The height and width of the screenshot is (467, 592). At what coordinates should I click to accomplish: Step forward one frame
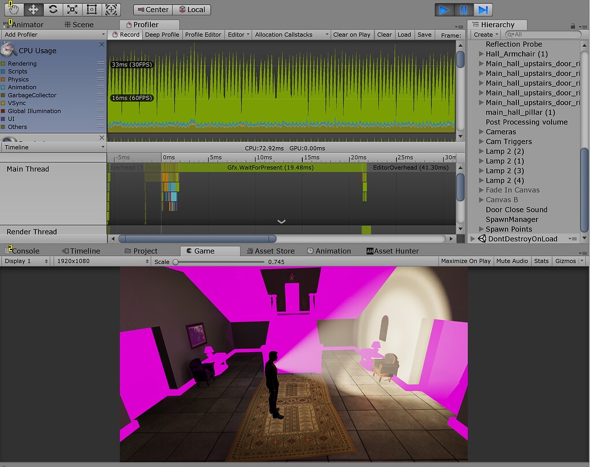[483, 9]
